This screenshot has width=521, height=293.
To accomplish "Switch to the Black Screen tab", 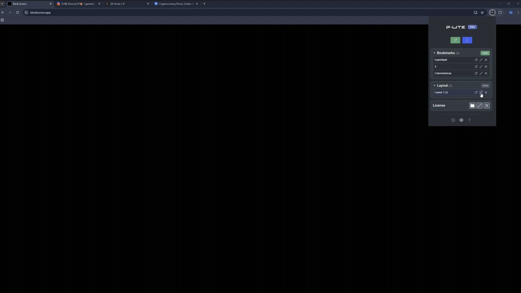I will point(30,3).
